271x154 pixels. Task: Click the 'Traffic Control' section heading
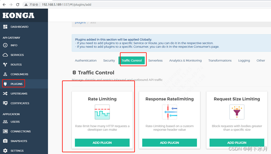96,73
